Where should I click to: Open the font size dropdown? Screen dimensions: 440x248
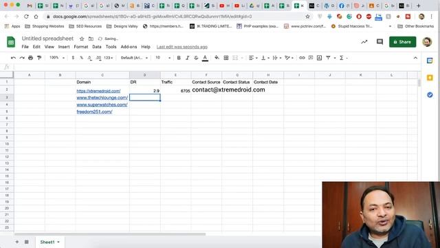point(163,58)
